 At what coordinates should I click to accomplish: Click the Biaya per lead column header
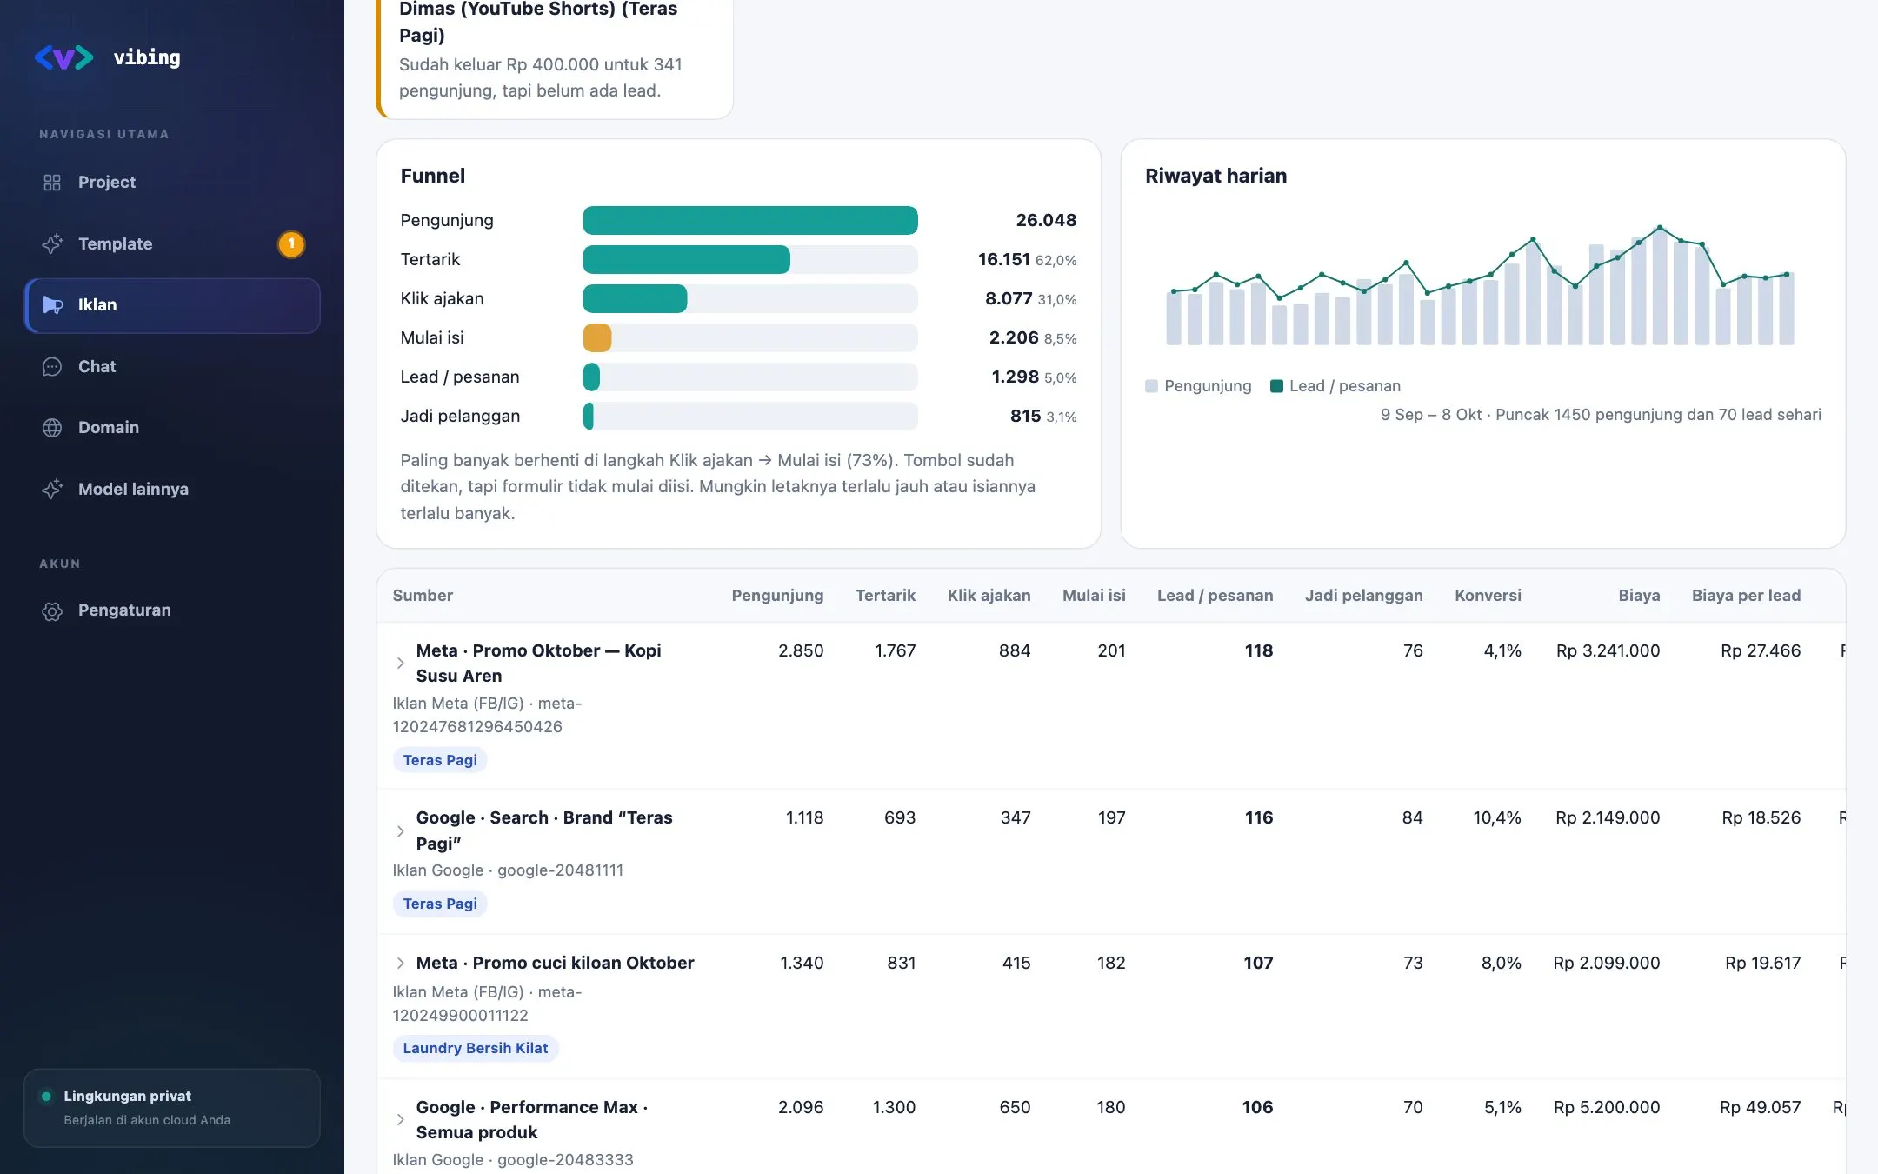point(1746,596)
